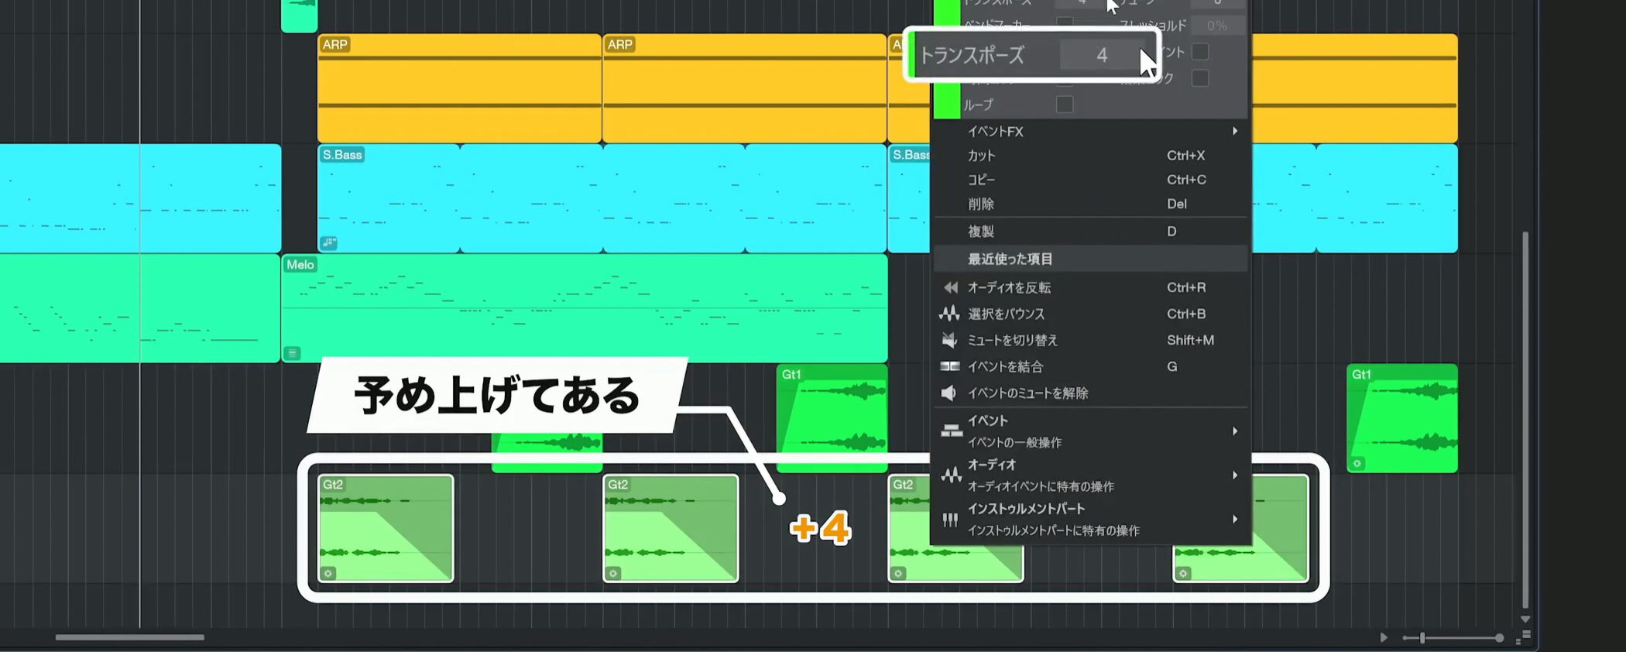Viewport: 1626px width, 652px height.
Task: Toggle the checkbox right of the transpose value
Action: click(1200, 52)
